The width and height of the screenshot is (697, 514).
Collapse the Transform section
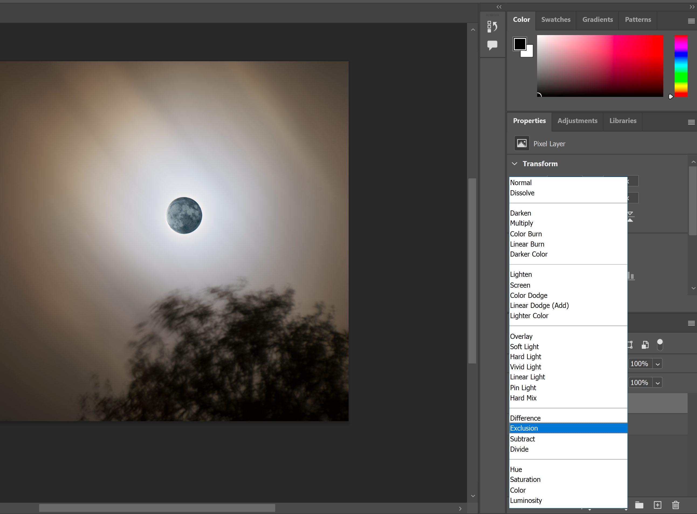tap(515, 164)
